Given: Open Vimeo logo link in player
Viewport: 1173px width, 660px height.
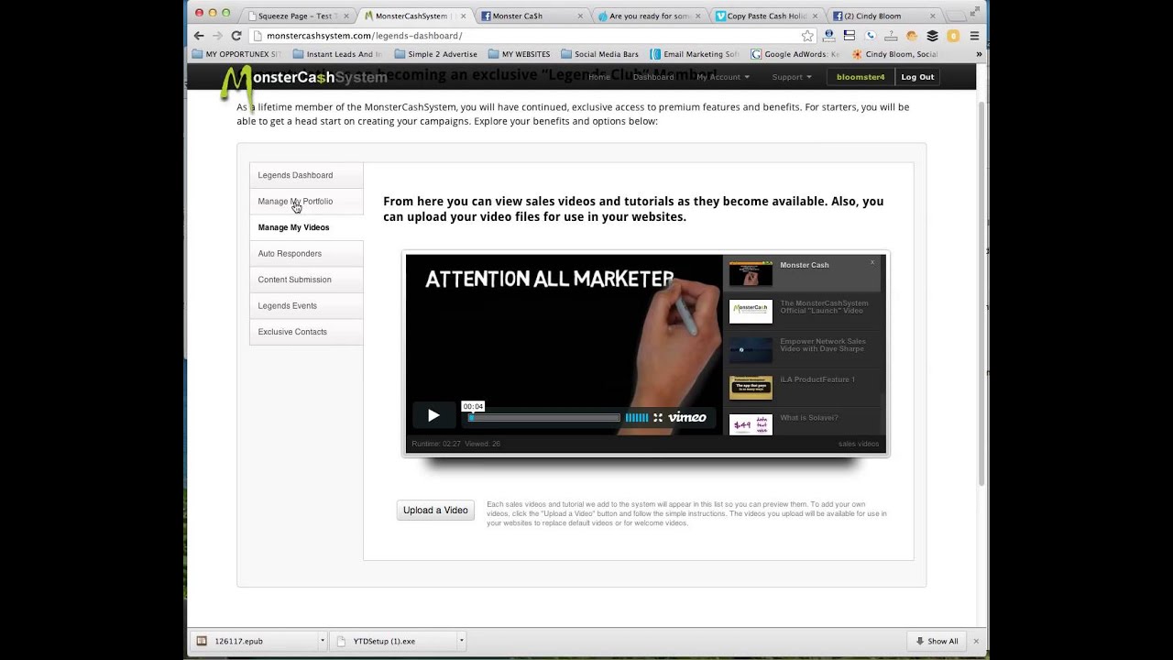Looking at the screenshot, I should pyautogui.click(x=687, y=418).
